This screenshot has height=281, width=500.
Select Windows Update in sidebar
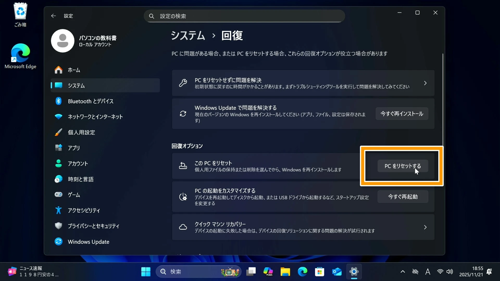[88, 242]
